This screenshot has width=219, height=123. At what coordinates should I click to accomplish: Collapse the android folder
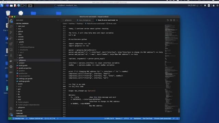(21, 39)
